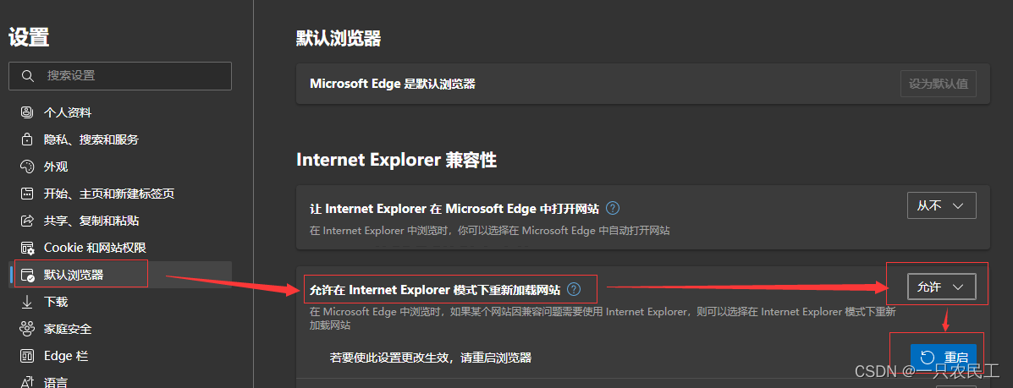
Task: Click the browser icon beside 默认浏览器 sidebar item
Action: tap(27, 275)
